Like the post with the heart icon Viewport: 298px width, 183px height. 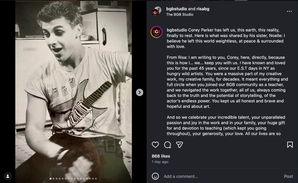[155, 145]
